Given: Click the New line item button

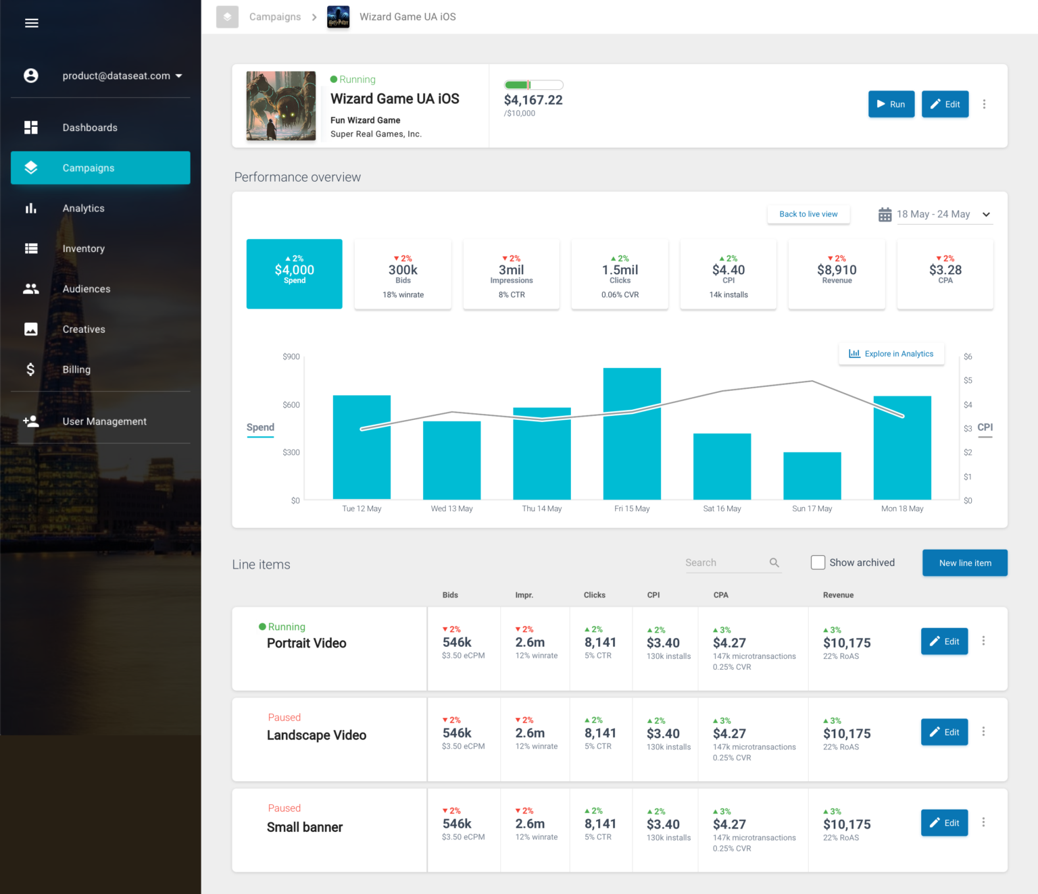Looking at the screenshot, I should (964, 562).
